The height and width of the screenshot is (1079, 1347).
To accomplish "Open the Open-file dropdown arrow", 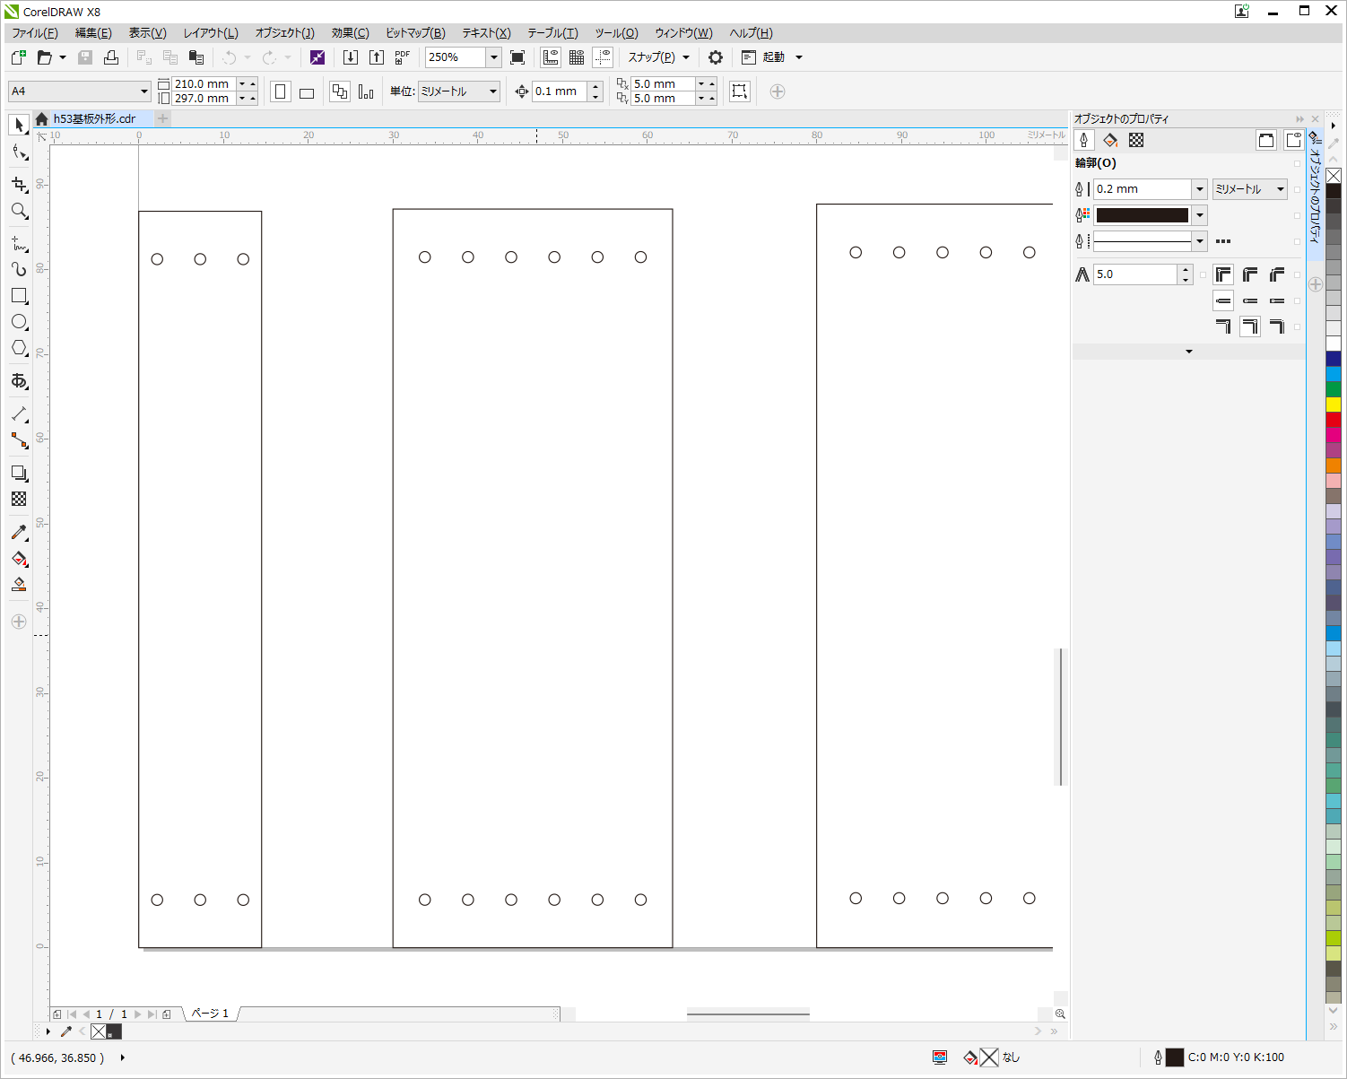I will coord(63,57).
